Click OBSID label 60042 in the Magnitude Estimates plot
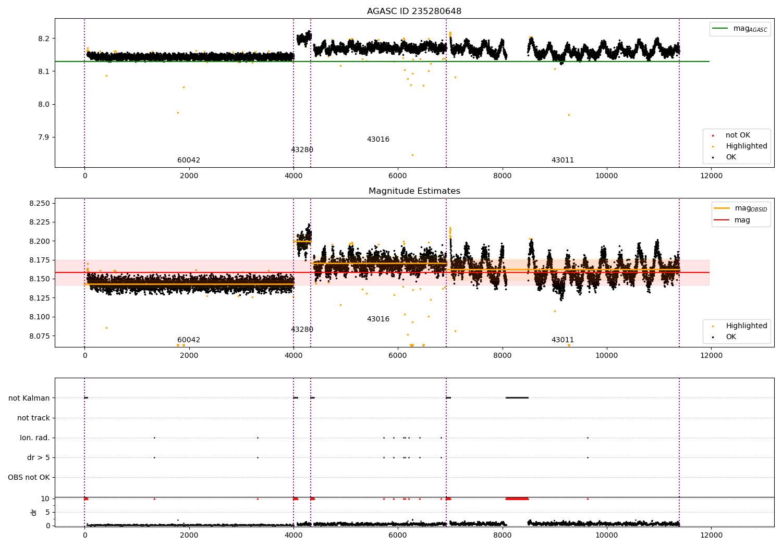The height and width of the screenshot is (547, 782). click(189, 340)
